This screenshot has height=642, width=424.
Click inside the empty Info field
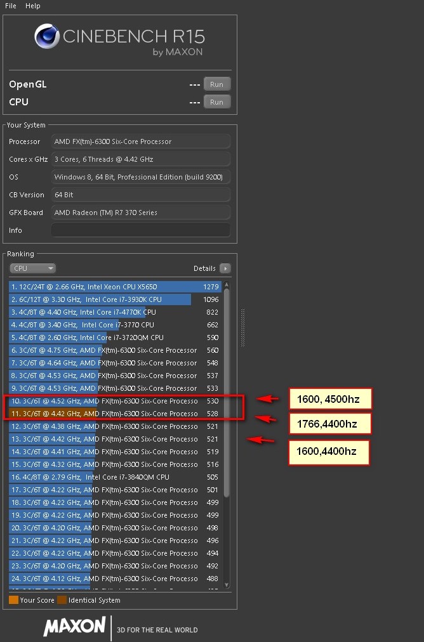point(140,230)
